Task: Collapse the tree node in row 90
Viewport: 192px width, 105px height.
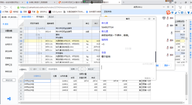Action: 39,53
